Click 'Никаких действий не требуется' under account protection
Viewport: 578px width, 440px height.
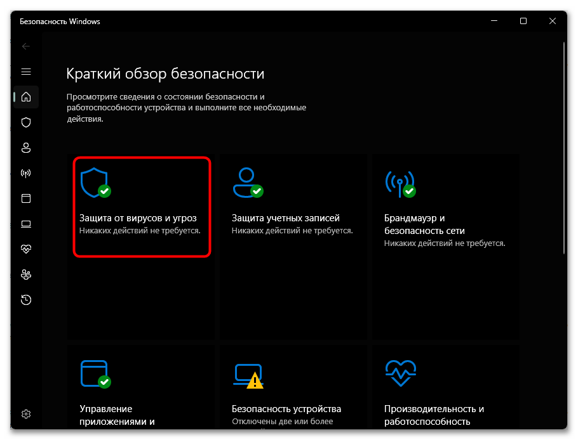pos(292,231)
